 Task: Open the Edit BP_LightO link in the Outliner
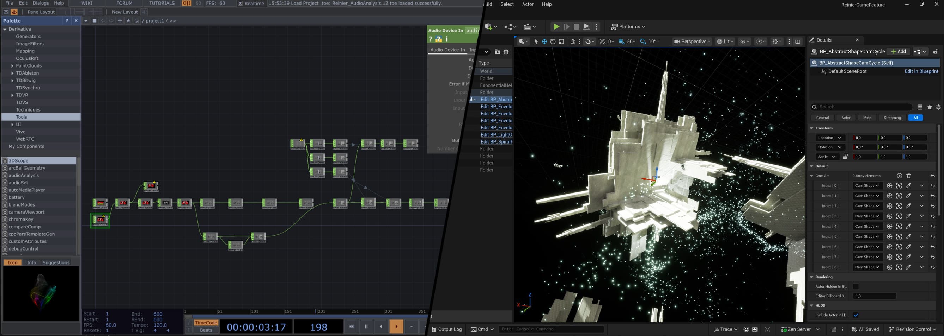pos(496,134)
